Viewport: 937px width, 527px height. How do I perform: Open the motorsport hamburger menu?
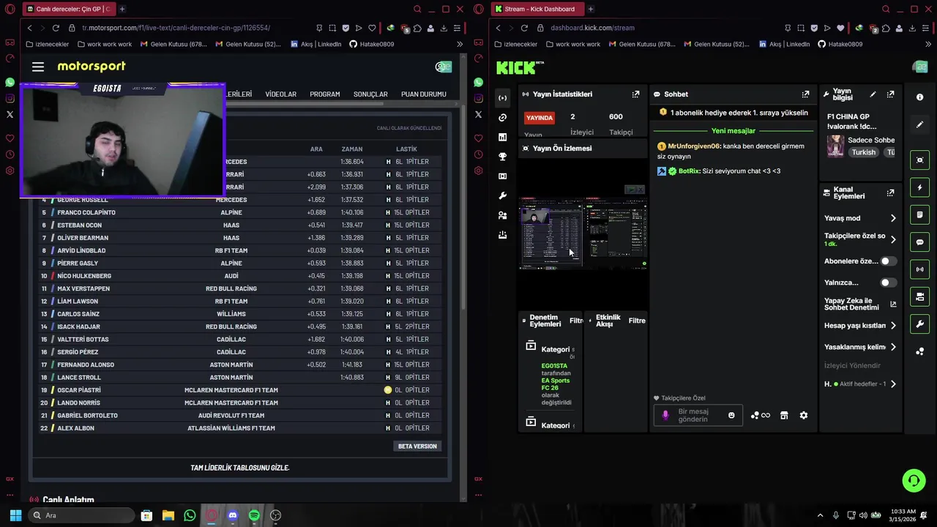[x=38, y=67]
